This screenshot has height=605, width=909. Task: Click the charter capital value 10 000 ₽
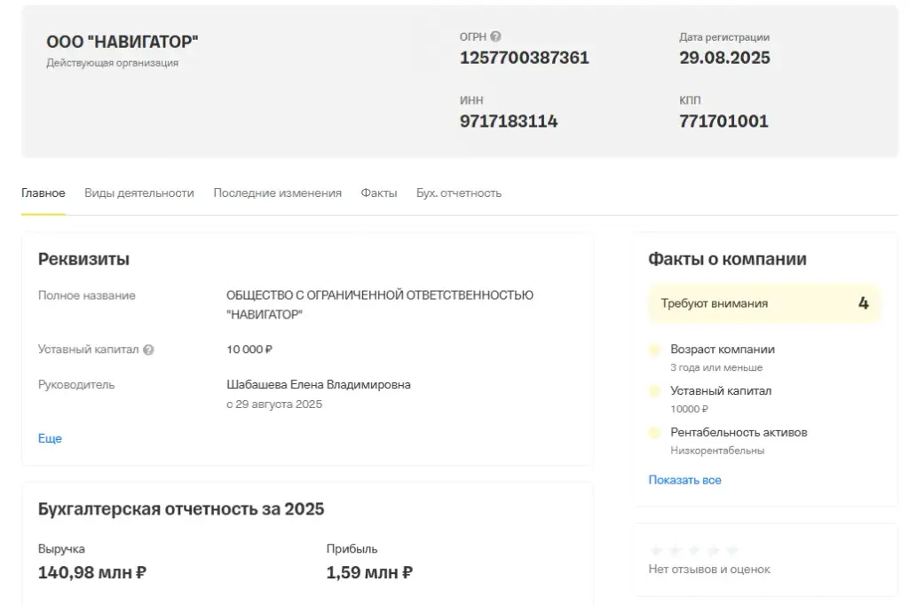click(x=249, y=350)
